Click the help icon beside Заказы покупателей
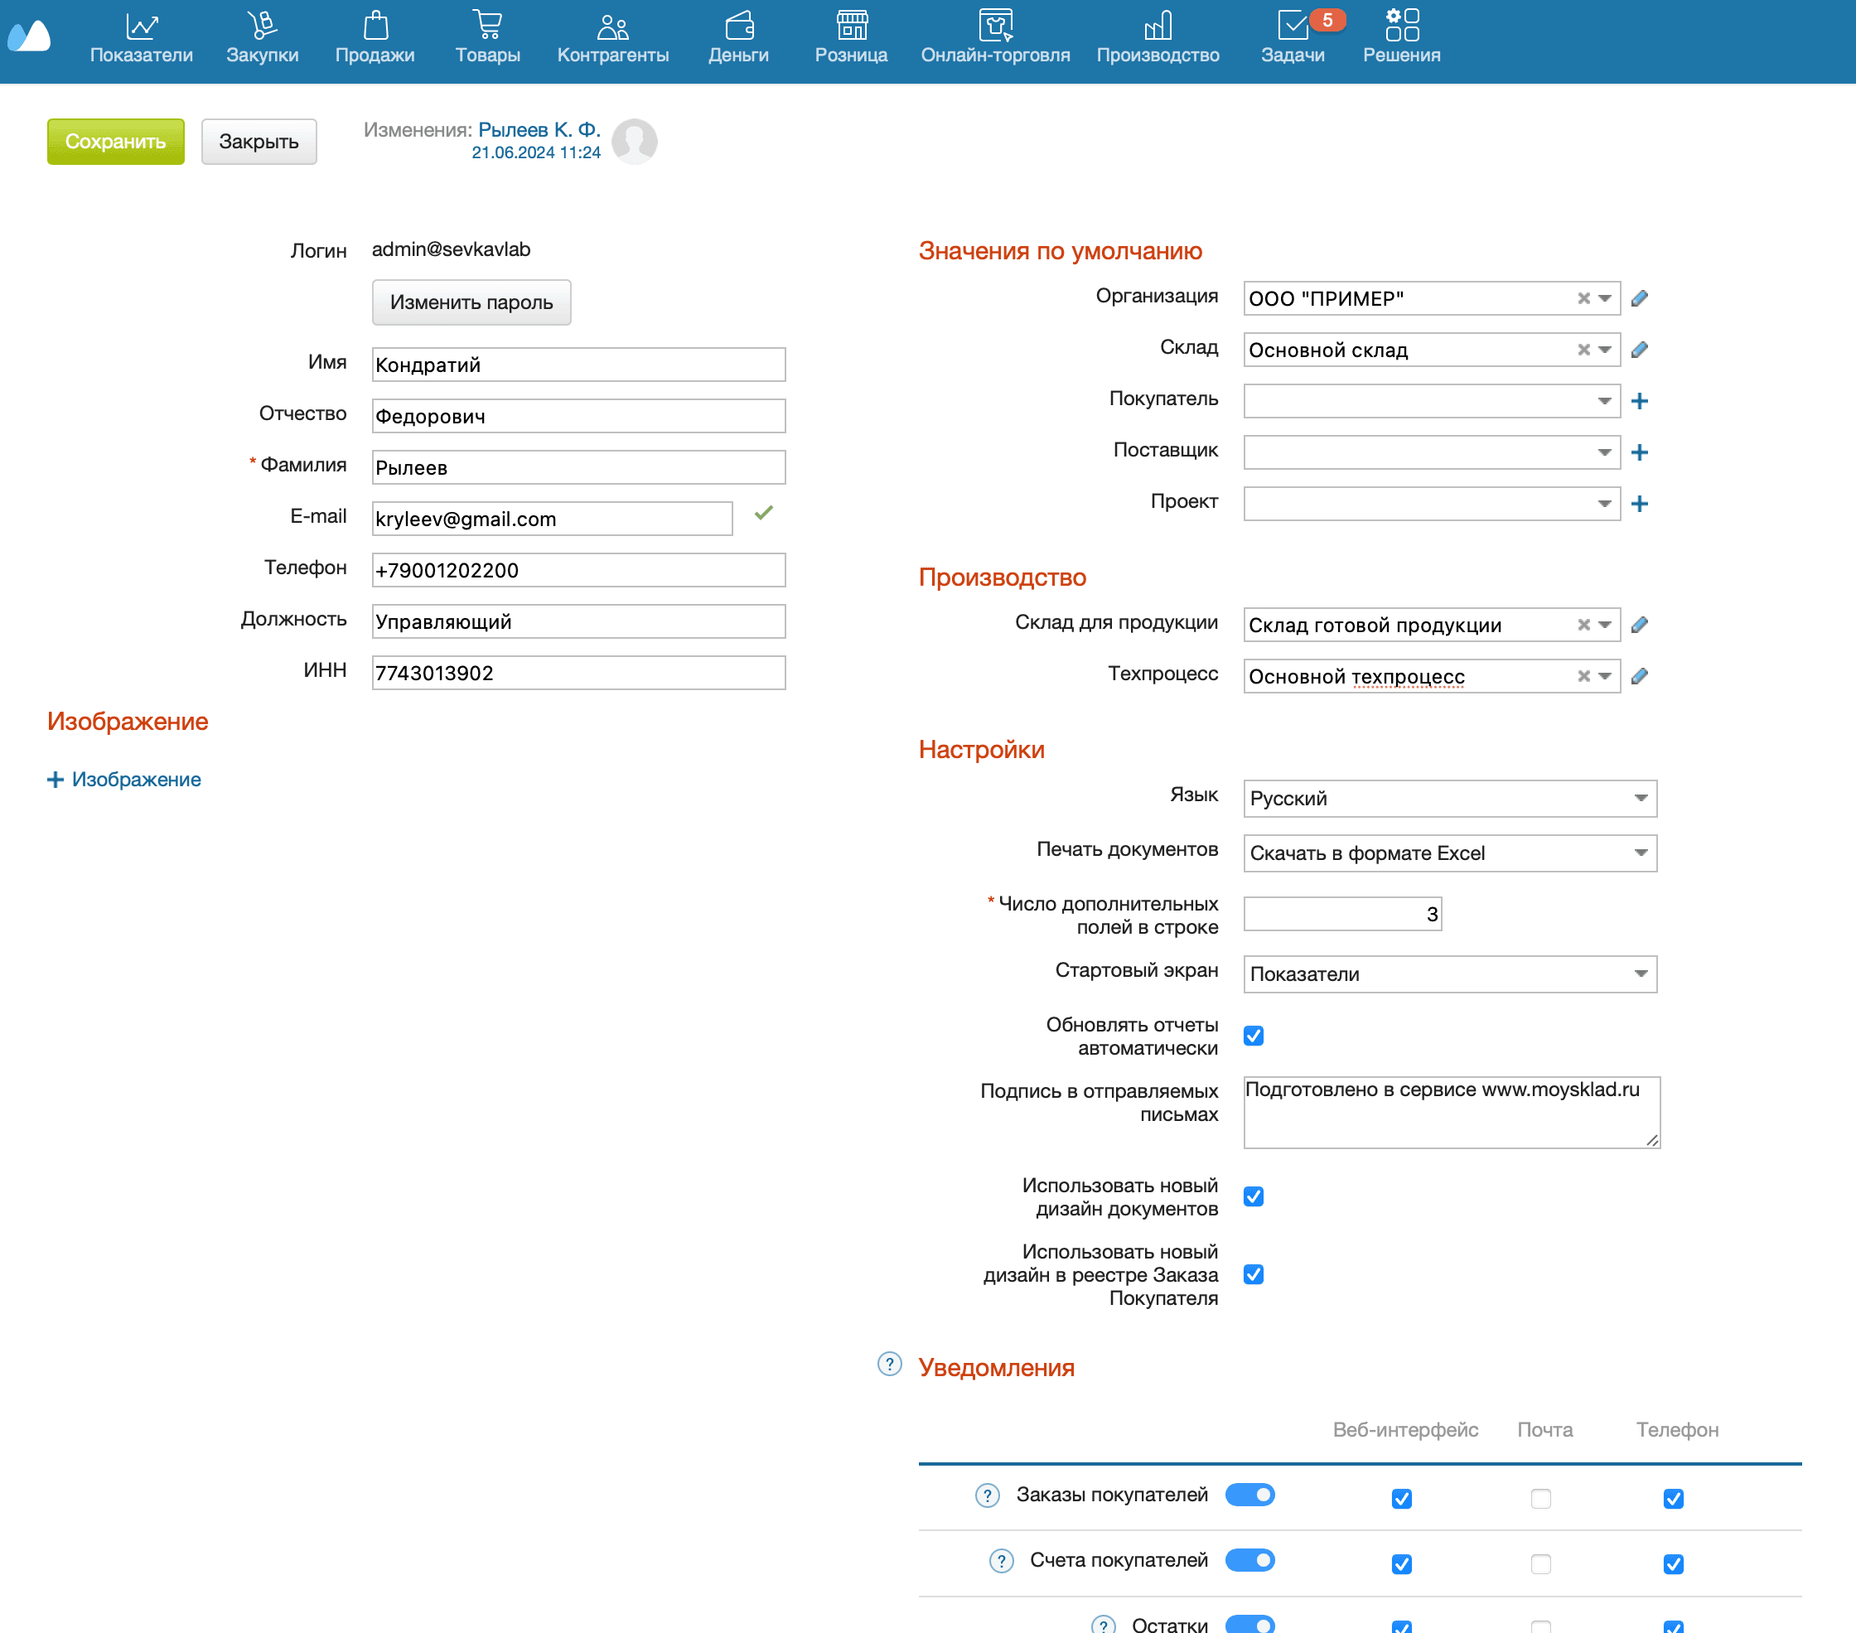The height and width of the screenshot is (1633, 1856). (987, 1495)
